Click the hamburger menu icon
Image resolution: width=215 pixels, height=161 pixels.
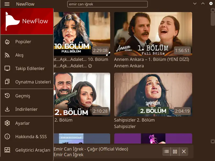point(7,4)
